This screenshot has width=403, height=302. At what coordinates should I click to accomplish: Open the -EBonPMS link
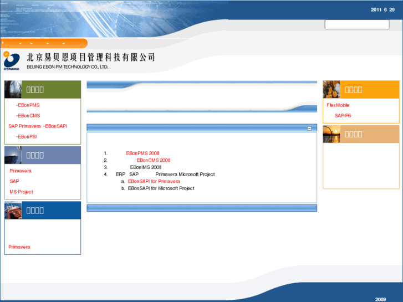[28, 105]
